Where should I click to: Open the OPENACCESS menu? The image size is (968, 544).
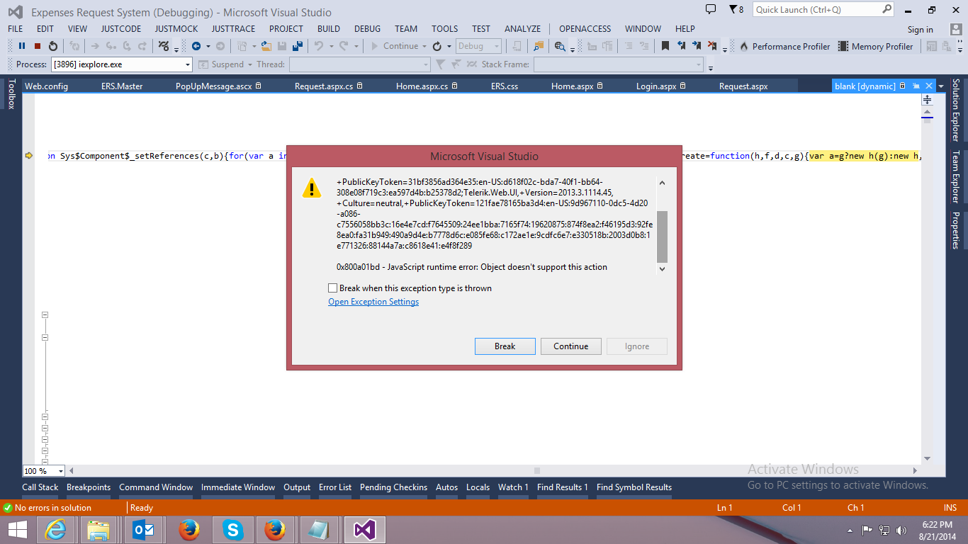click(x=585, y=29)
